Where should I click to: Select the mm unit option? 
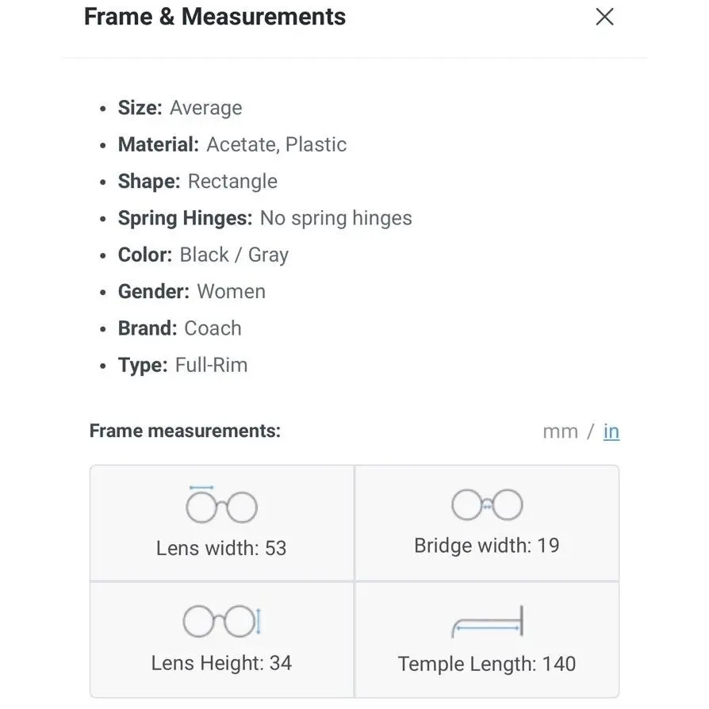pyautogui.click(x=560, y=431)
